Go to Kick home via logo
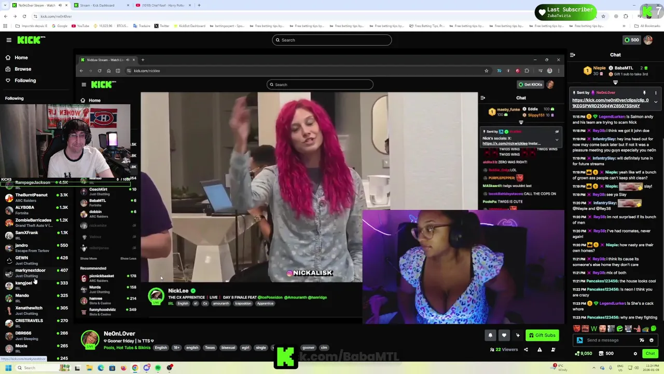This screenshot has height=374, width=664. [31, 40]
